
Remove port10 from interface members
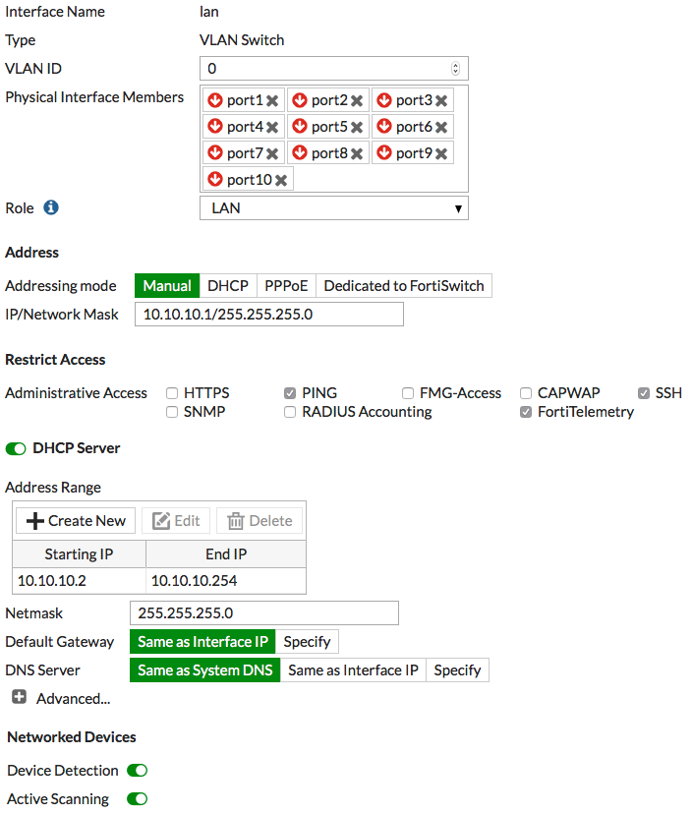click(281, 180)
